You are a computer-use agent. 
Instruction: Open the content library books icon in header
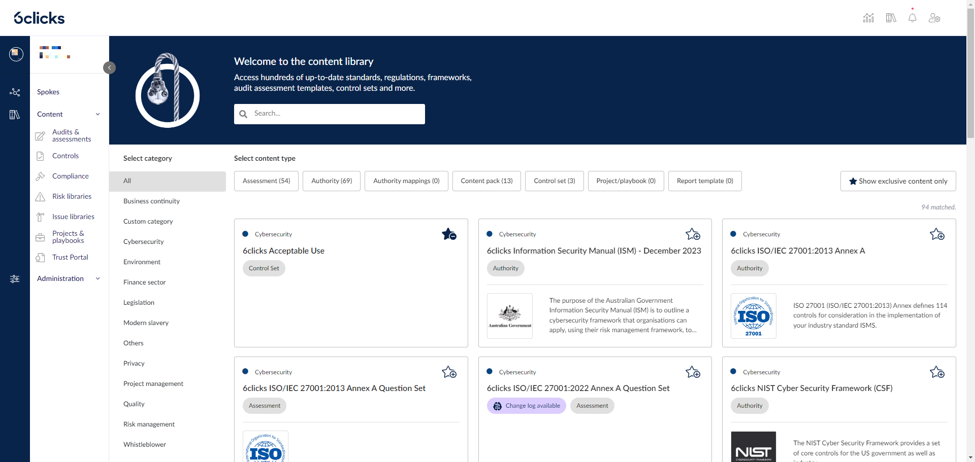tap(891, 18)
